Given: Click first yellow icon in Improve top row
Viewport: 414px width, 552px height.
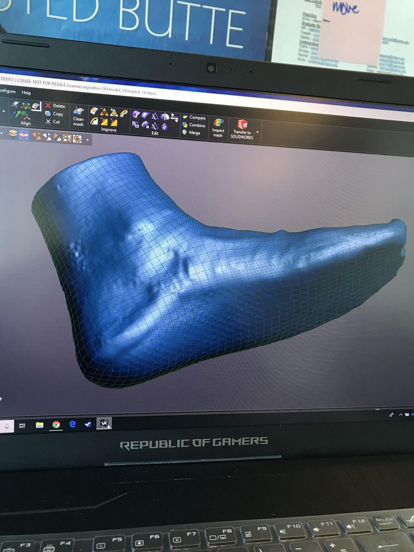Looking at the screenshot, I should (x=94, y=111).
